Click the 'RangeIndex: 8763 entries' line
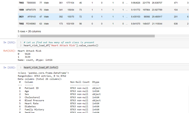The width and height of the screenshot is (189, 113). tap(42, 76)
